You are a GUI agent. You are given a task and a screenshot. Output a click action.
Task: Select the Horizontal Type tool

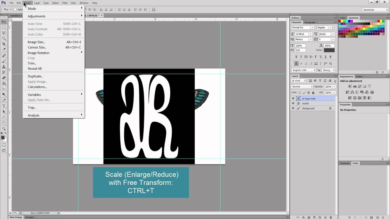tap(4, 106)
